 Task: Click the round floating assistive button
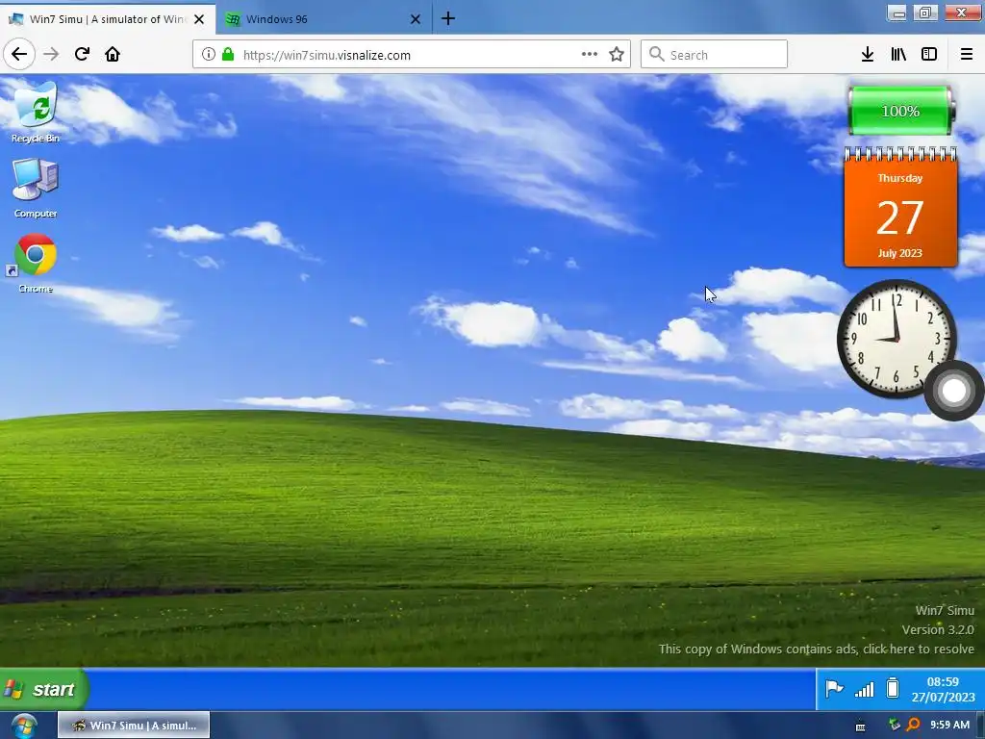(x=953, y=391)
